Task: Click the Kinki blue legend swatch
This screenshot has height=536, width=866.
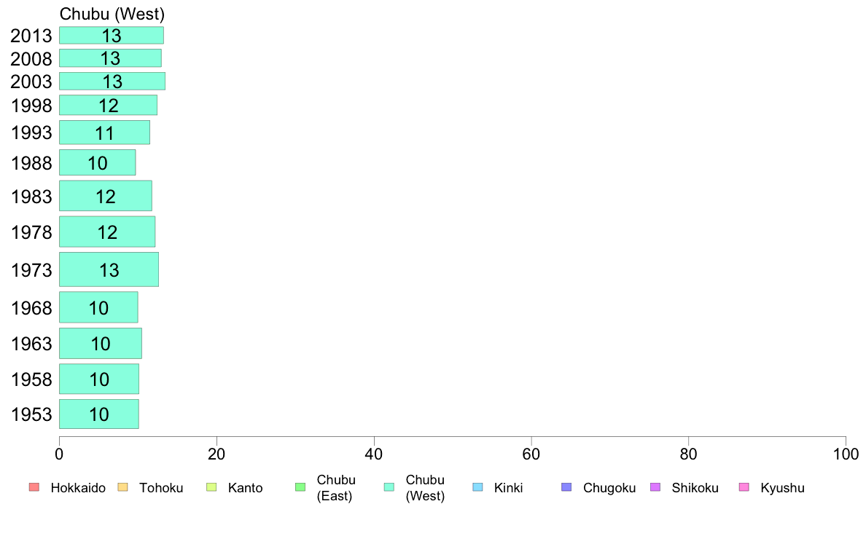Action: pos(477,487)
